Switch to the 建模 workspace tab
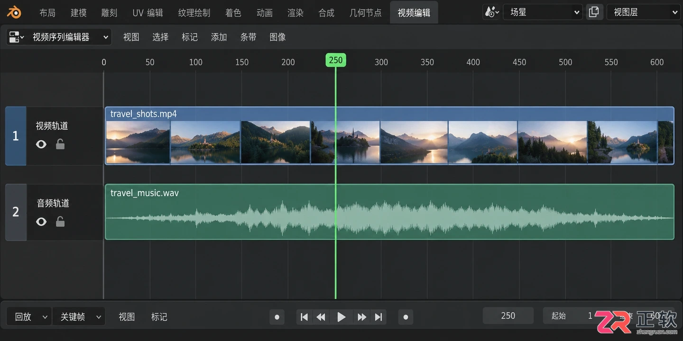The image size is (683, 341). (79, 13)
